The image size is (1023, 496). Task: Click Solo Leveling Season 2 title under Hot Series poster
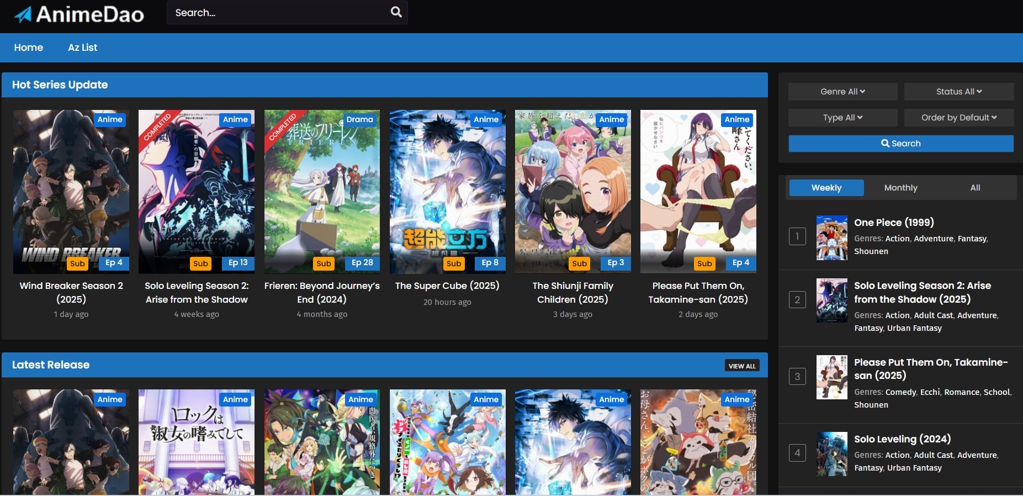(197, 293)
